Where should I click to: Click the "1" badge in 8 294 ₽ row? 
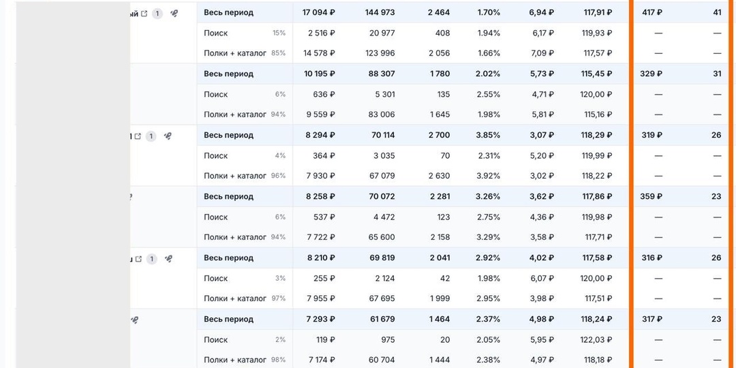[x=151, y=136]
